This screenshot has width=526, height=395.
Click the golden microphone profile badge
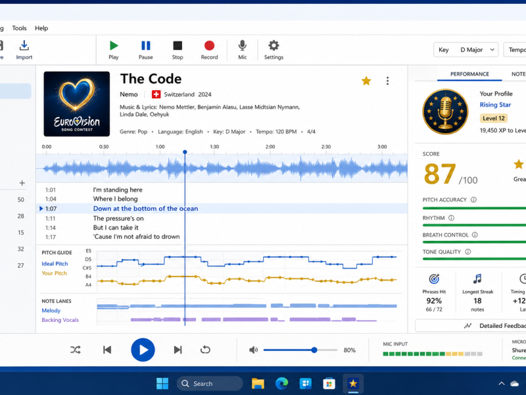point(445,111)
